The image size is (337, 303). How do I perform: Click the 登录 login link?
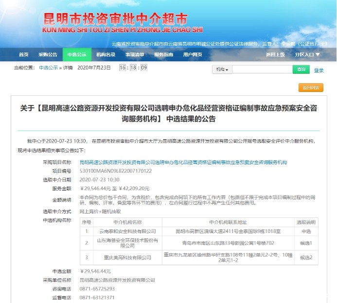[319, 70]
